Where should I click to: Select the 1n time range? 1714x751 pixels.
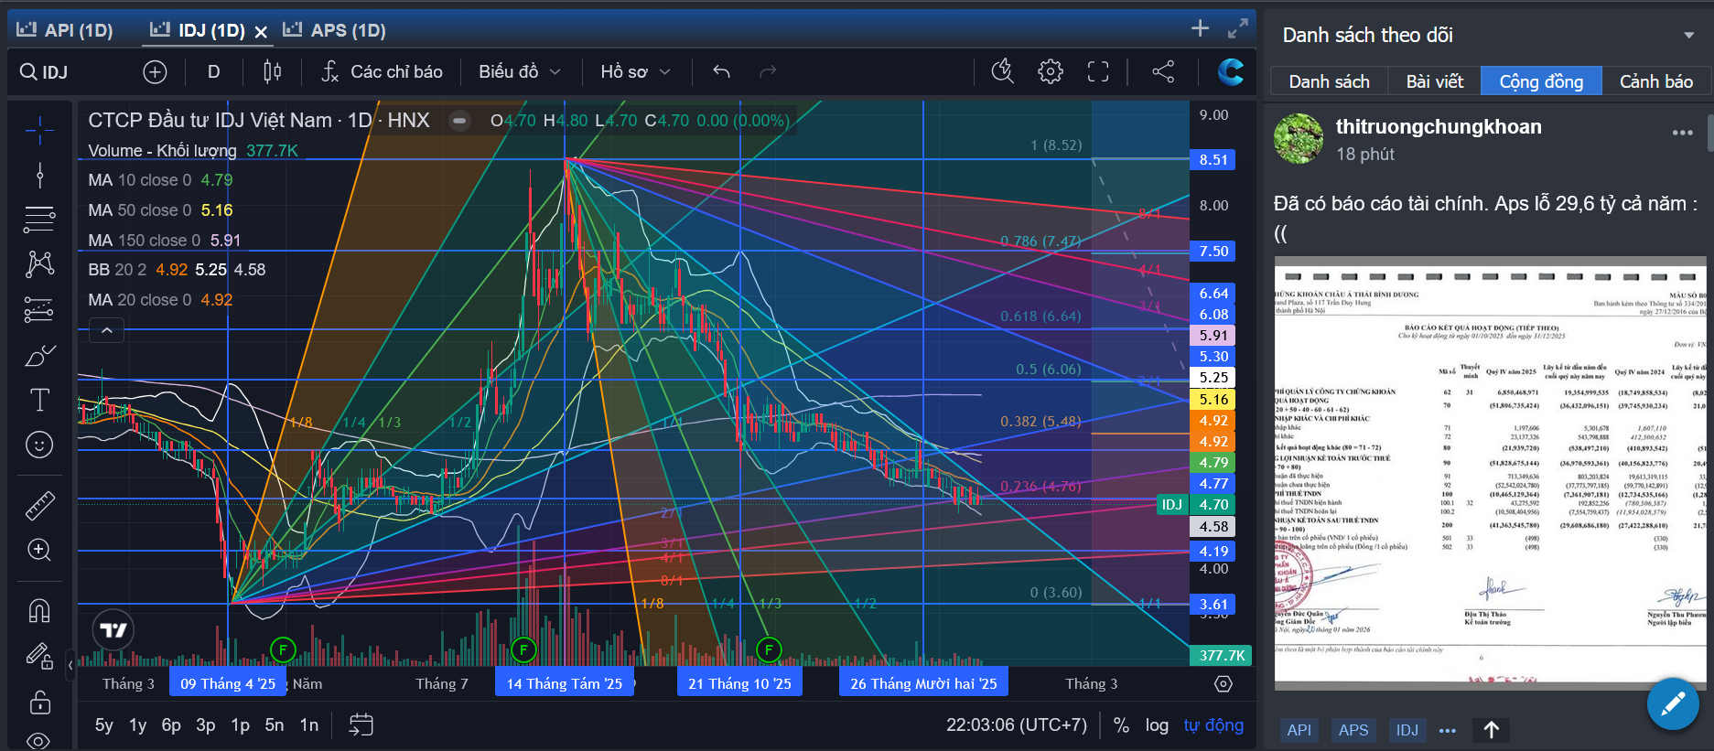pos(309,725)
